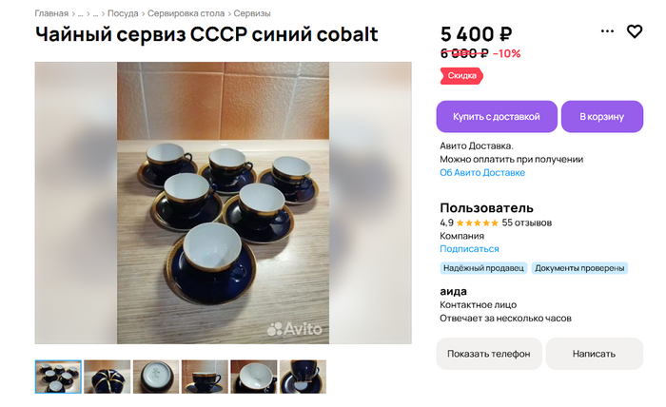Go to Главная breadcrumb

coord(51,13)
